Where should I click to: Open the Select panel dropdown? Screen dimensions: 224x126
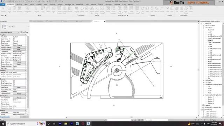(3, 15)
